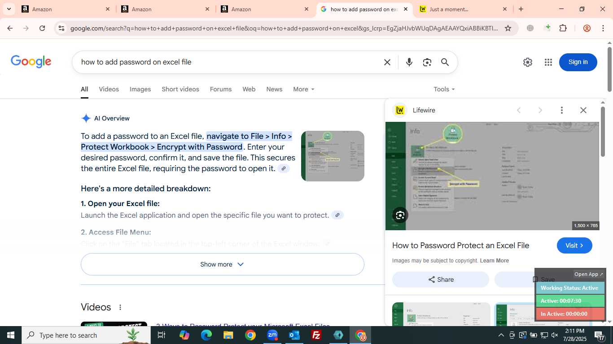Select the Images results tab
The height and width of the screenshot is (344, 613).
(x=140, y=89)
